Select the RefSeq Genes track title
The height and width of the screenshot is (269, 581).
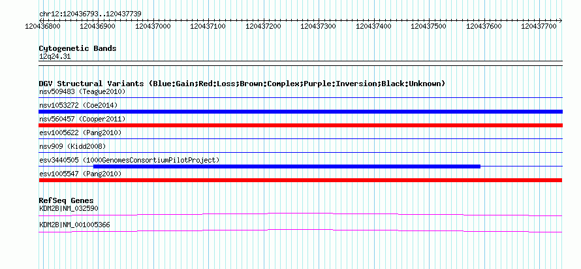[x=67, y=200]
